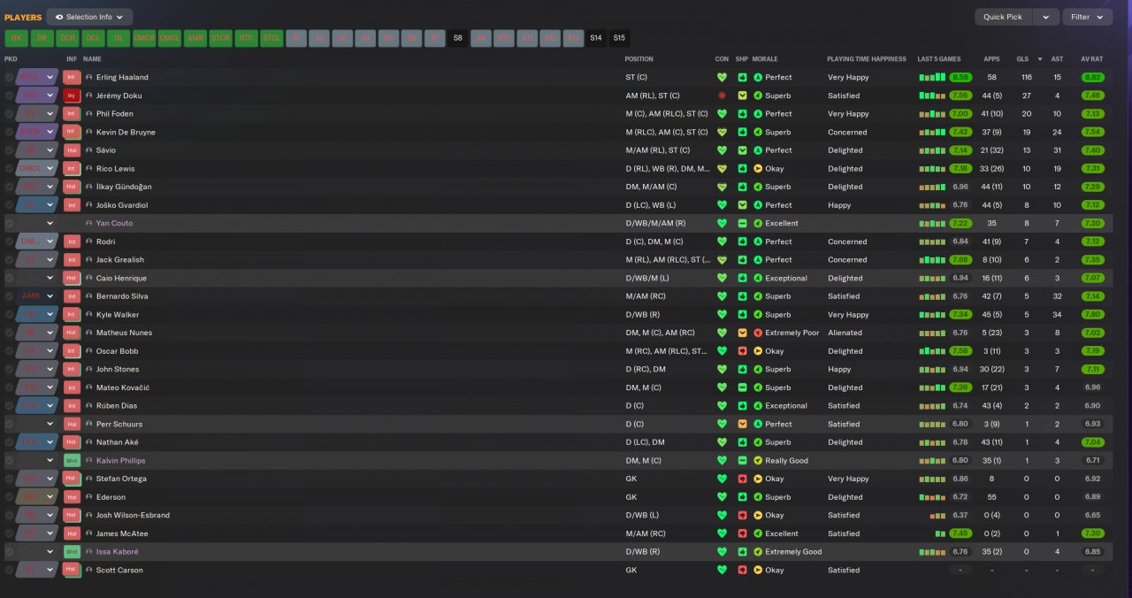The image size is (1132, 598).
Task: Sort by the MORALE column header
Action: pos(765,59)
